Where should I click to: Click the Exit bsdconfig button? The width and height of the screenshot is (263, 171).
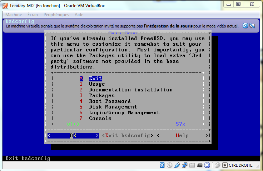point(128,135)
